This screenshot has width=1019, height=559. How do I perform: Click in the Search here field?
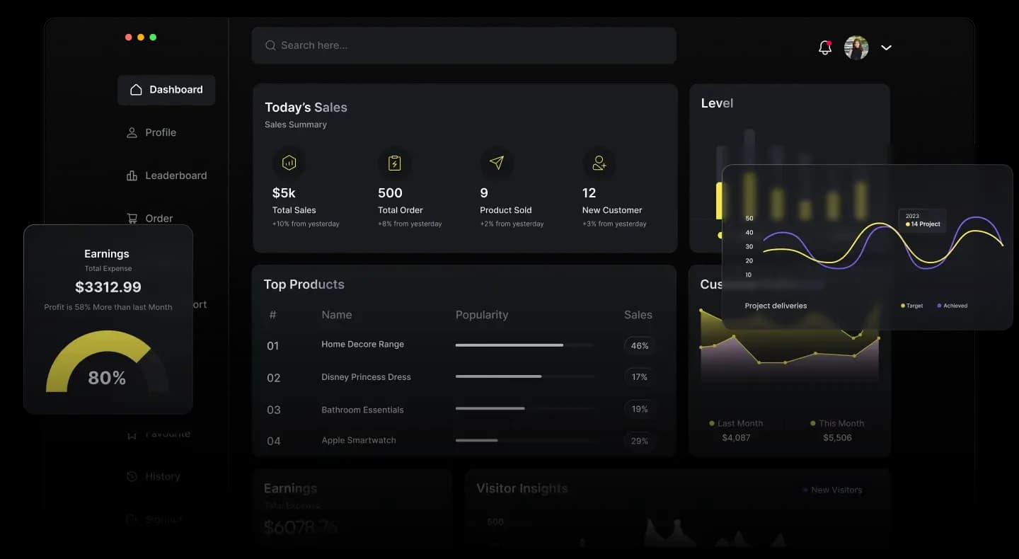tap(464, 45)
